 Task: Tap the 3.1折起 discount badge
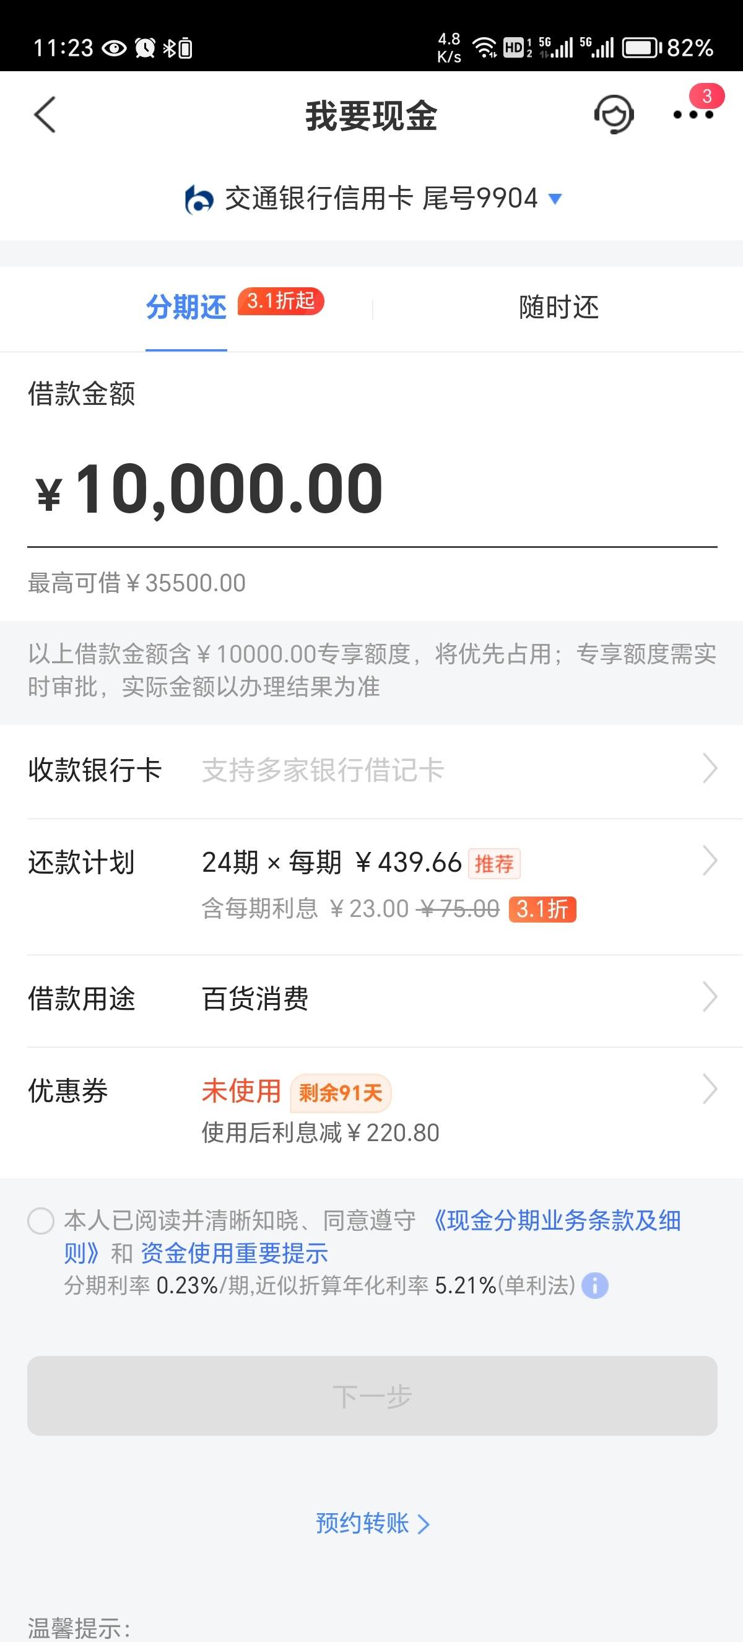tap(281, 300)
